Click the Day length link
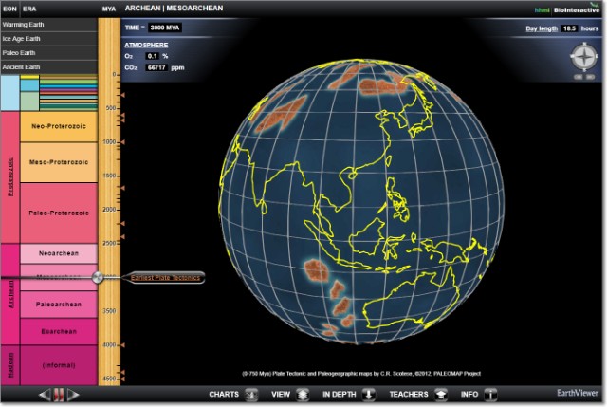 click(x=541, y=29)
